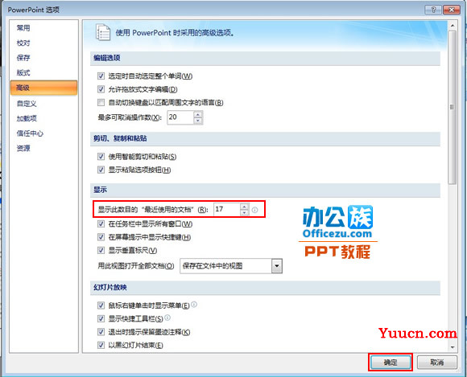Toggle 使用智能剪切和粘贴 checkbox

tap(101, 157)
